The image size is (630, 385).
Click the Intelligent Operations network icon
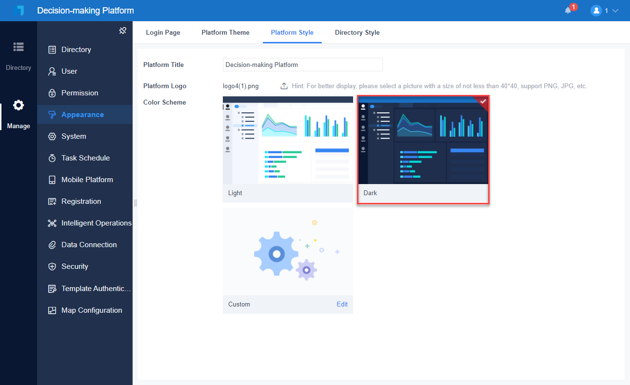[x=52, y=223]
